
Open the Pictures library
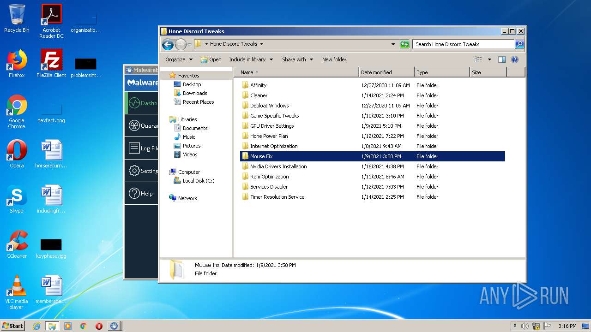(192, 146)
